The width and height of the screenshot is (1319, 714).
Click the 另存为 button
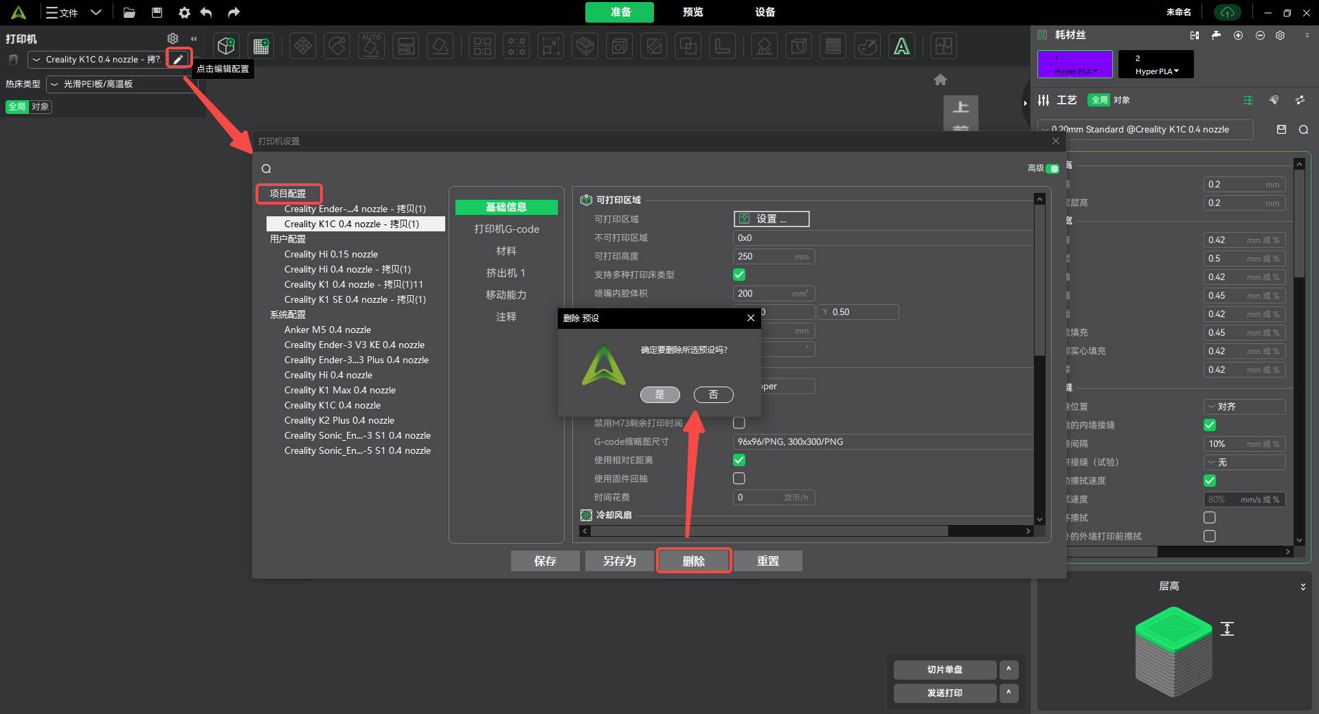coord(619,561)
